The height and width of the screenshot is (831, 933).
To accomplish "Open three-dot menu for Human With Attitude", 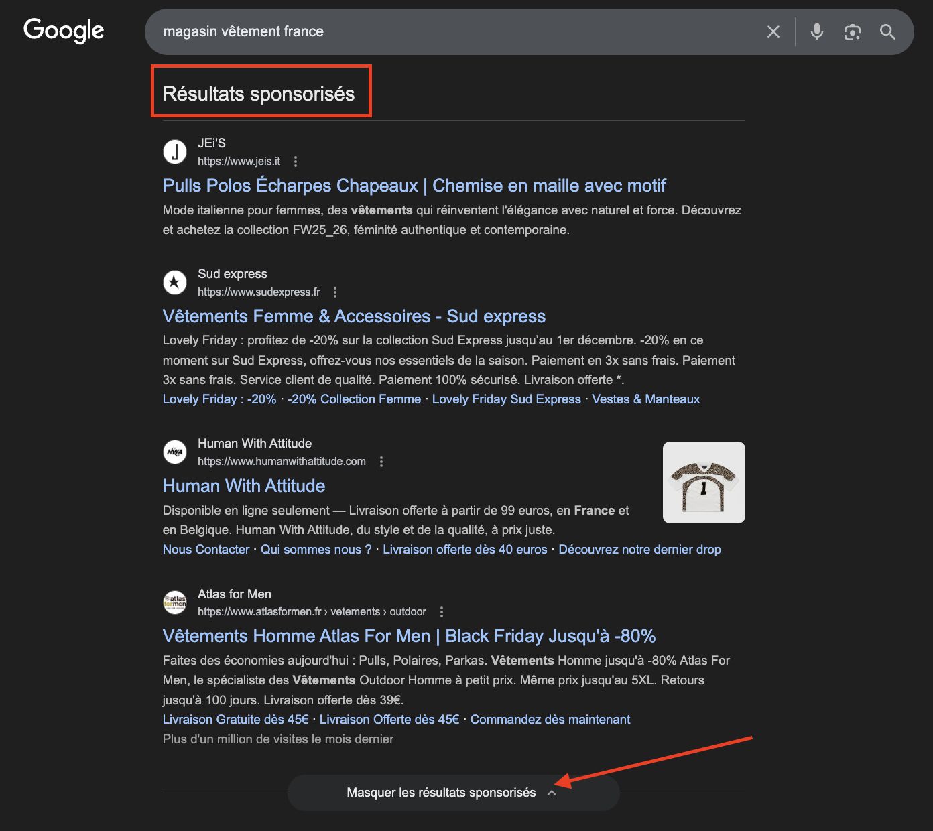I will click(381, 462).
